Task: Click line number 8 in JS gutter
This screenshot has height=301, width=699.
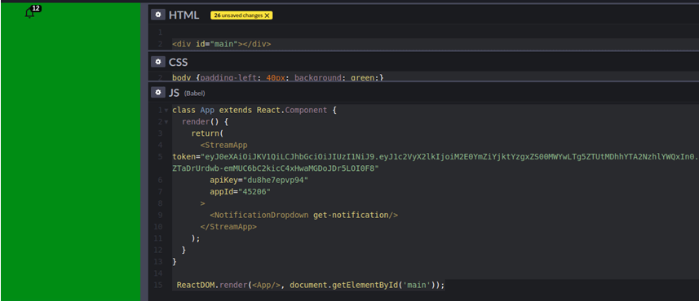Action: tap(160, 203)
